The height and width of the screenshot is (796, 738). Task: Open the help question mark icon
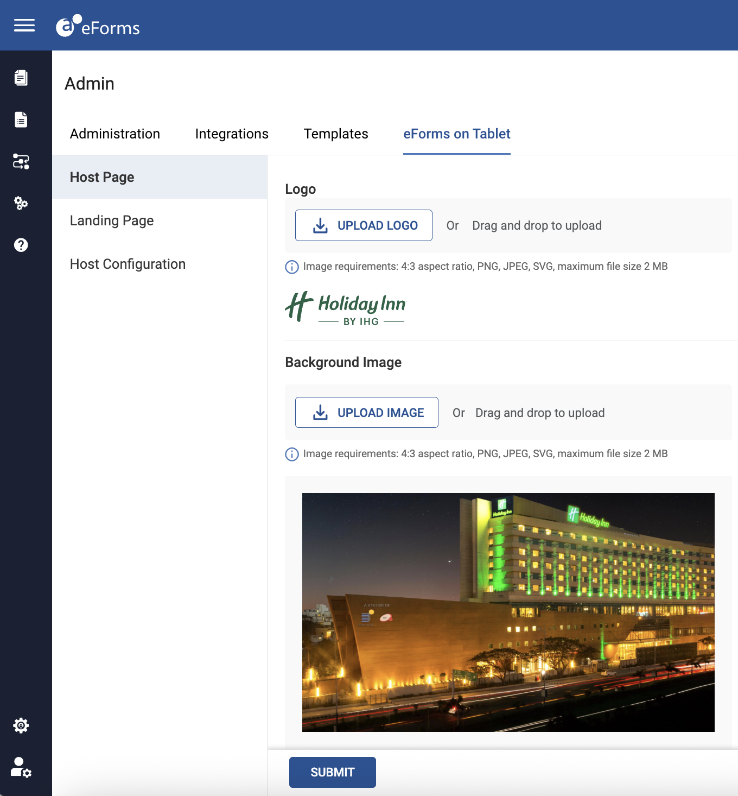coord(21,245)
